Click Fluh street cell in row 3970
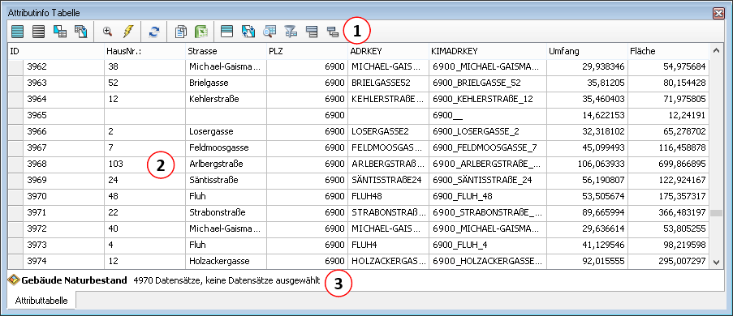 pyautogui.click(x=226, y=197)
